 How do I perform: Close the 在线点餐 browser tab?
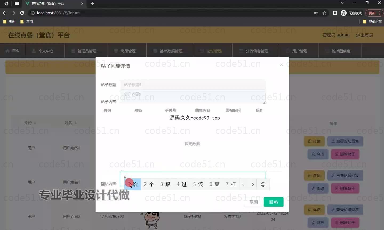click(x=82, y=3)
